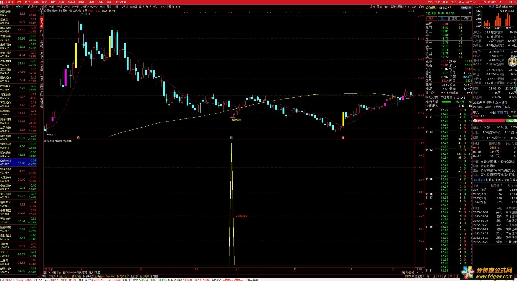Click the 画线 drawing button

tap(400, 7)
